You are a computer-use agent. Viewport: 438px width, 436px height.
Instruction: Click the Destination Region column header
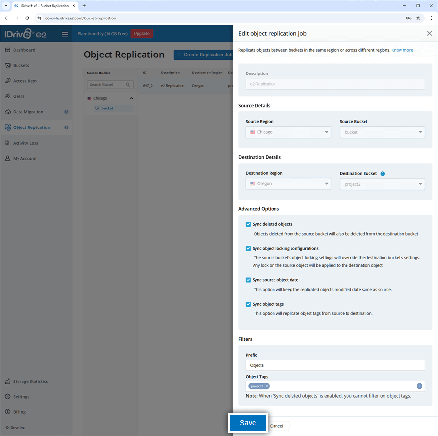[207, 73]
